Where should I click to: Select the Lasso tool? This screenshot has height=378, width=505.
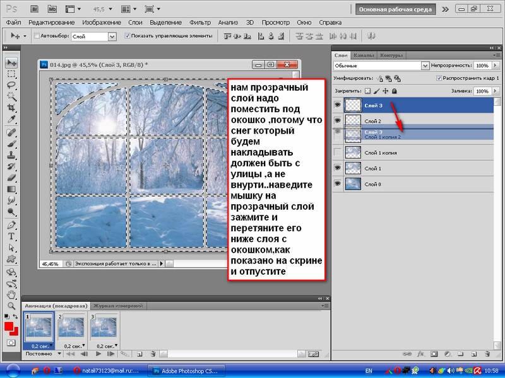[11, 85]
